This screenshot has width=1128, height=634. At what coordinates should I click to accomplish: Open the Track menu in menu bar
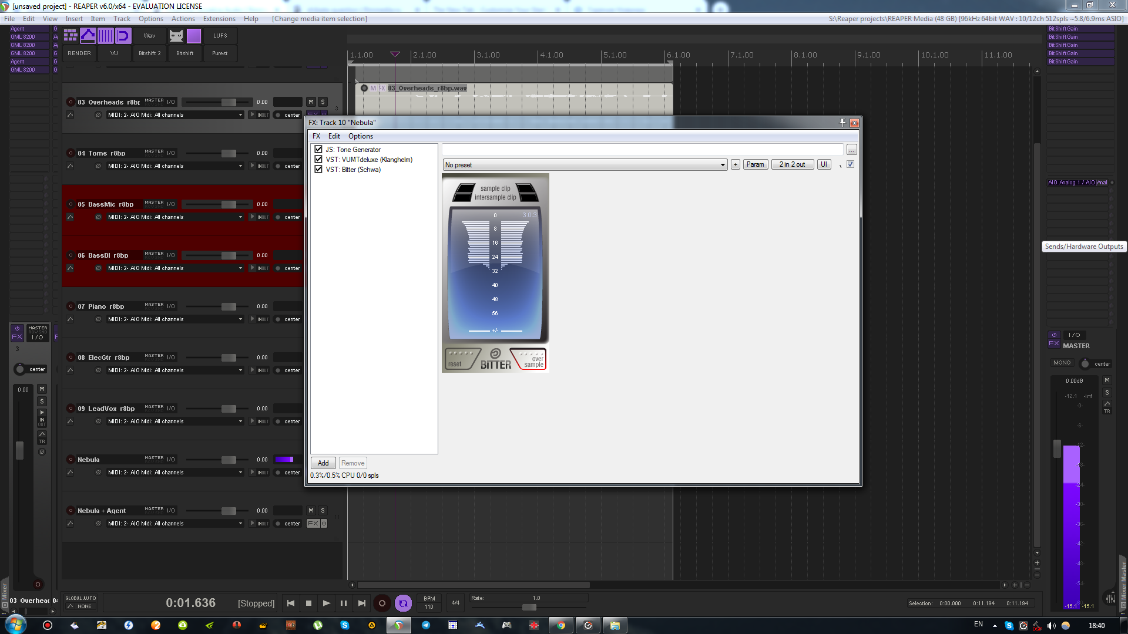pos(122,19)
